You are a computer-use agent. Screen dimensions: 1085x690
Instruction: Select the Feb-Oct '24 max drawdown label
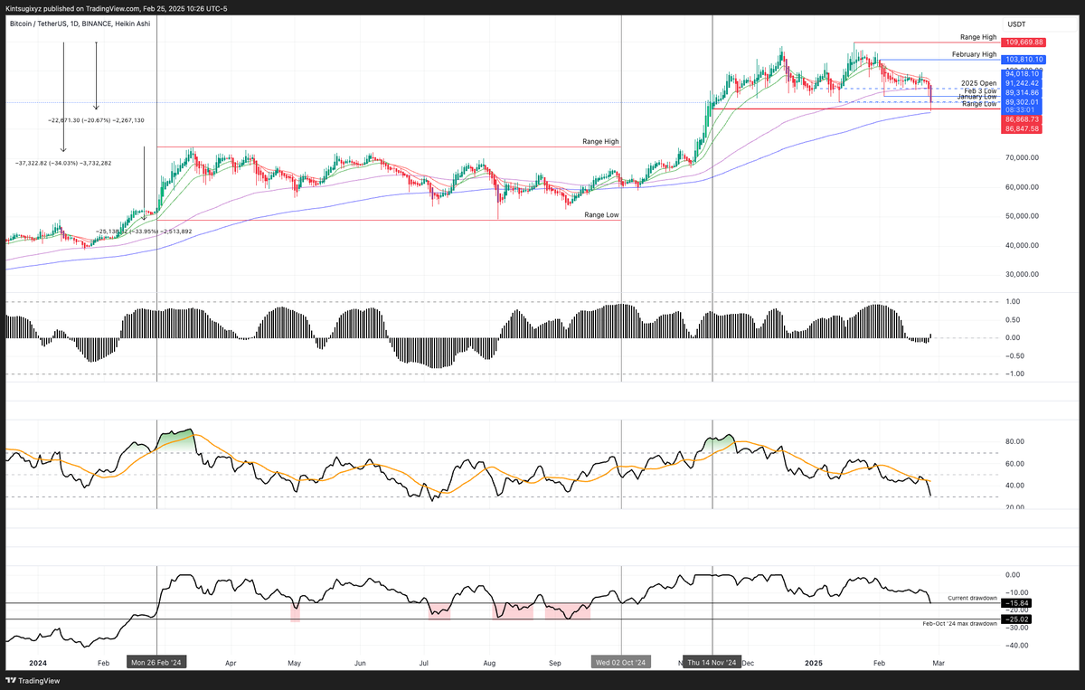coord(959,623)
